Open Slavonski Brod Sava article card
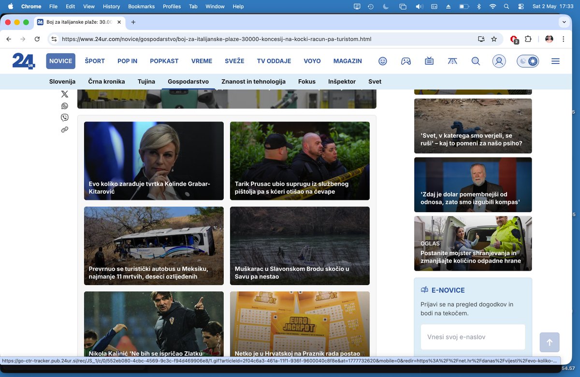580x377 pixels. point(300,246)
